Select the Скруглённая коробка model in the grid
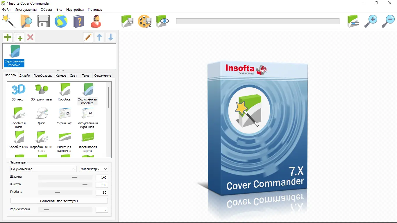The image size is (397, 223). pos(87,94)
